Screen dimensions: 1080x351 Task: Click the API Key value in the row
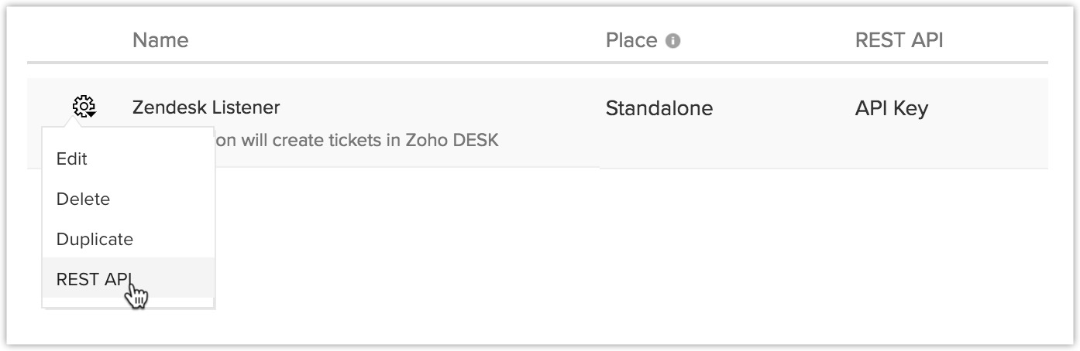(x=891, y=108)
